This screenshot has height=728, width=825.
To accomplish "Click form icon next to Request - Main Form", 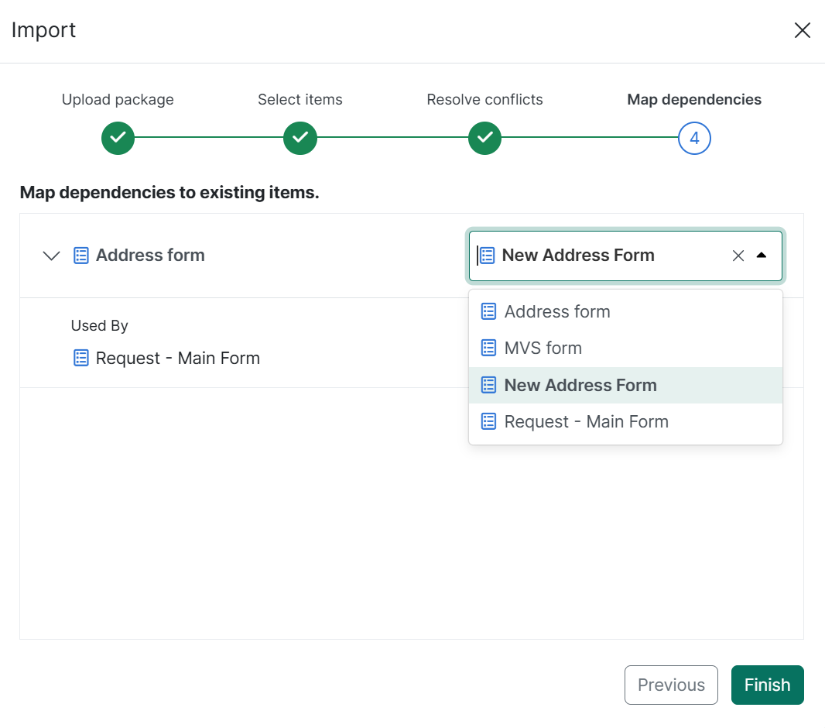I will tap(81, 358).
